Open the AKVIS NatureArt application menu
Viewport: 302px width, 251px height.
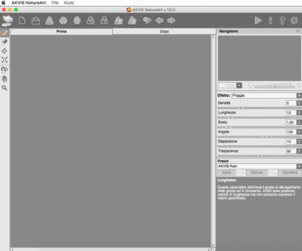29,2
